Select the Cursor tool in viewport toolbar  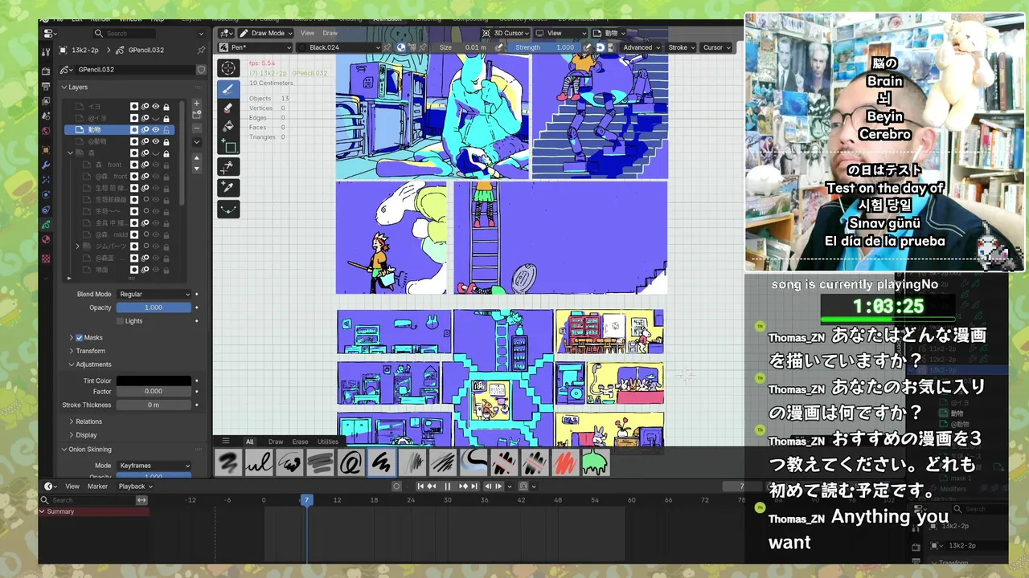pyautogui.click(x=228, y=68)
